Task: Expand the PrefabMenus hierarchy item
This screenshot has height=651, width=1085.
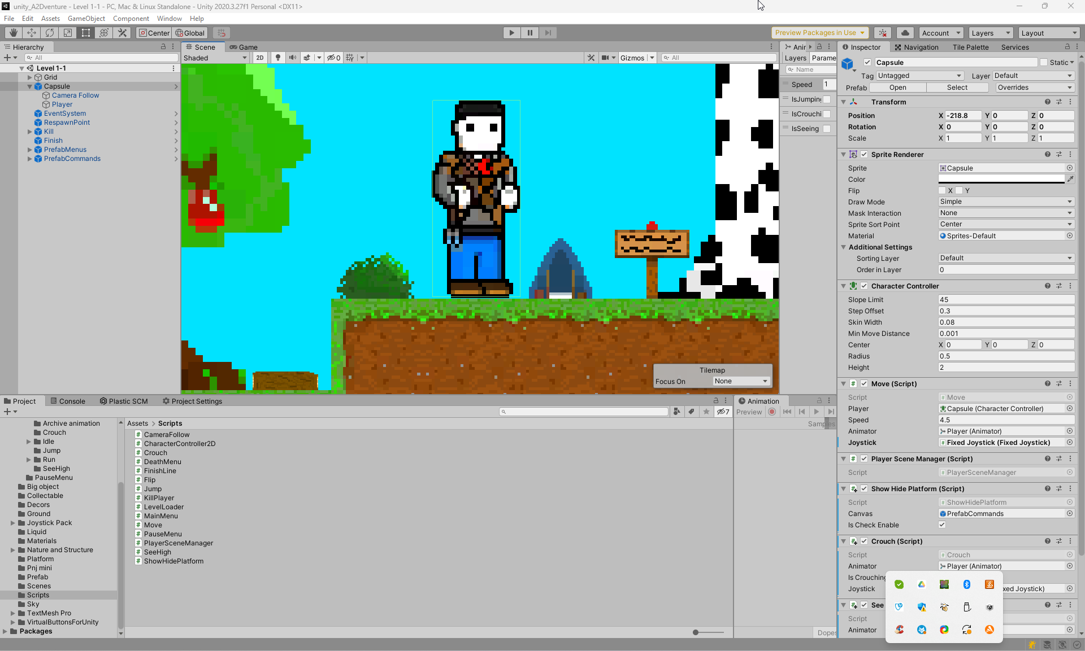Action: (30, 150)
